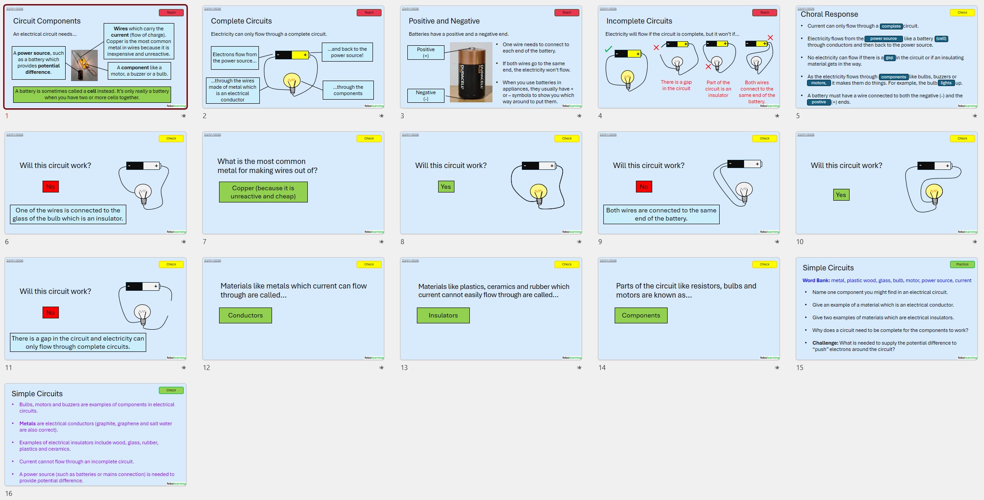The image size is (984, 500).
Task: Select slide 13 with Insulators answer
Action: 491,309
